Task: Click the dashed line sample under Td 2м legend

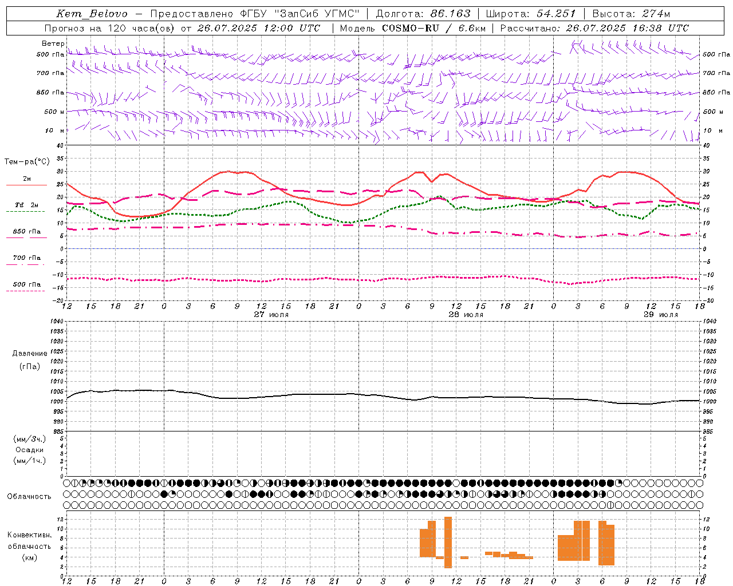Action: click(25, 211)
